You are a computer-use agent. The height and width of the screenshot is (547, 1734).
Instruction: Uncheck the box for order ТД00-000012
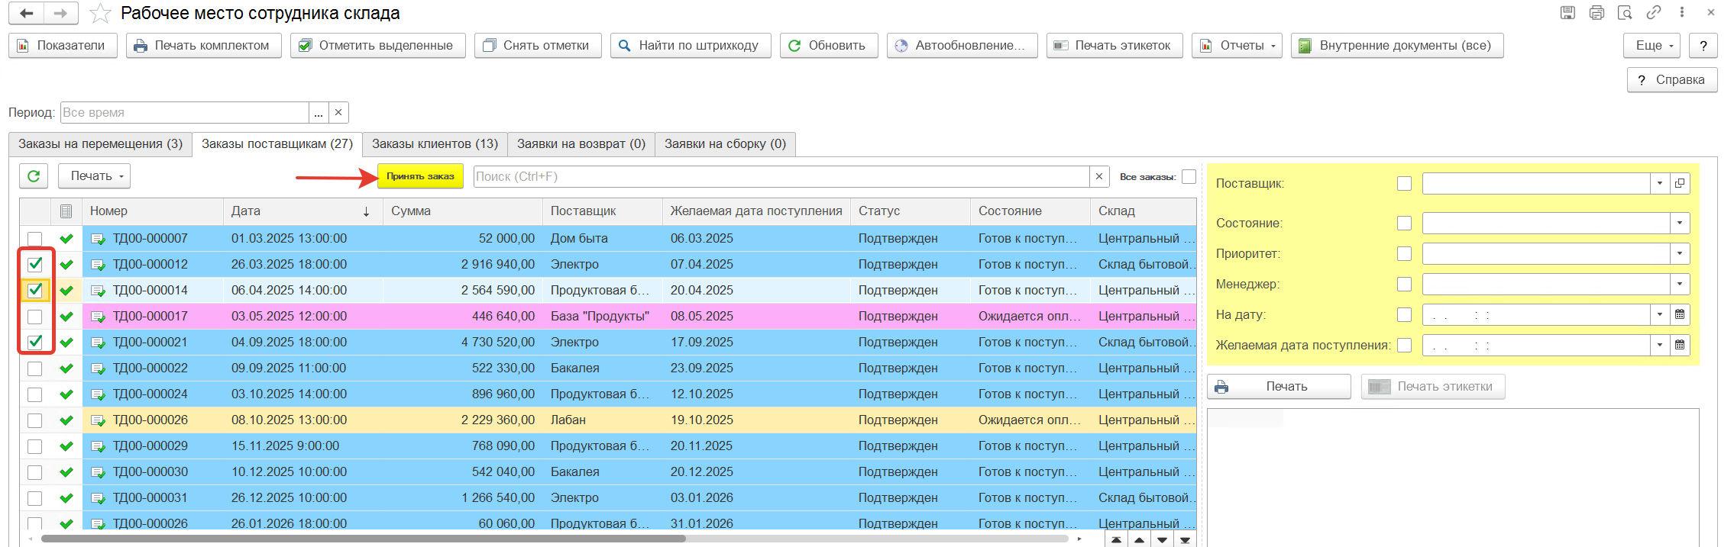[x=35, y=265]
